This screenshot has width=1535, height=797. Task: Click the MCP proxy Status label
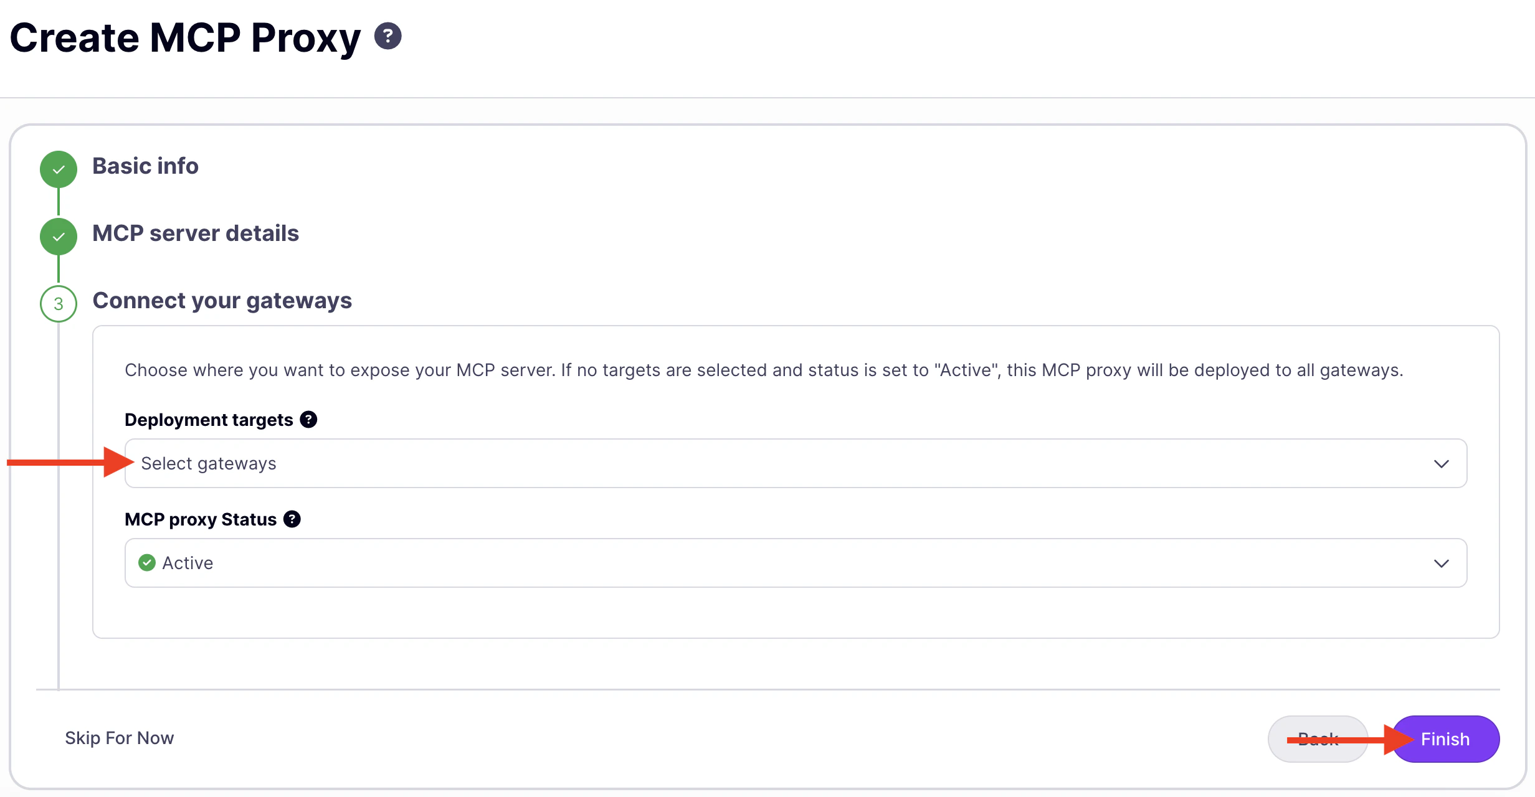[x=201, y=520]
